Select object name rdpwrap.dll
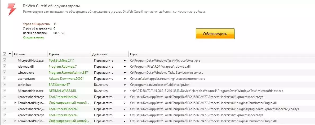Screen dimensions: 315x125 click(26, 66)
